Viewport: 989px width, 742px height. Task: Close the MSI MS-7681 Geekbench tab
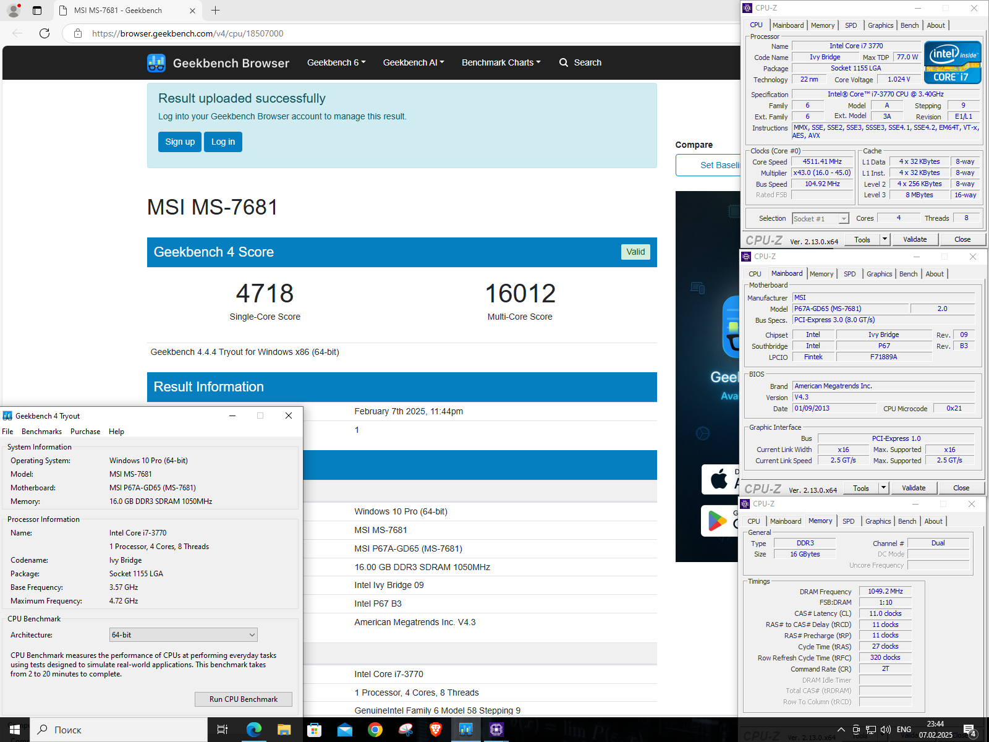(x=192, y=11)
